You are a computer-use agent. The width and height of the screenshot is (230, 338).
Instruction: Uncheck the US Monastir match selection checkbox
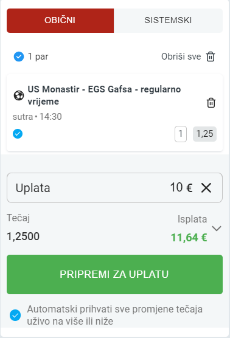pos(18,134)
